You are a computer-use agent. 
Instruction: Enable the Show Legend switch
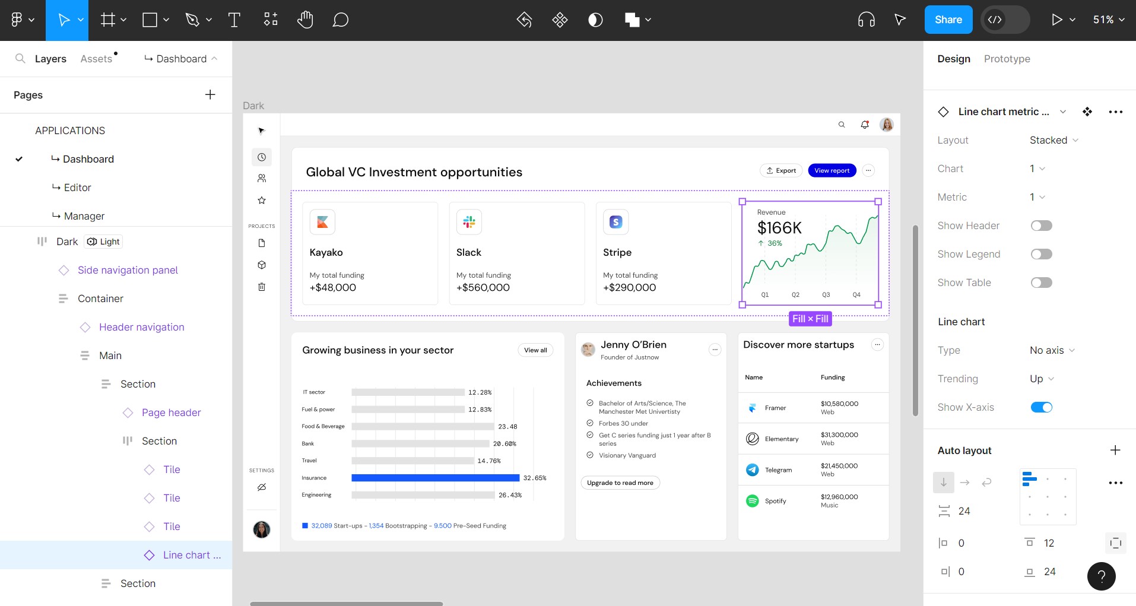click(x=1042, y=254)
